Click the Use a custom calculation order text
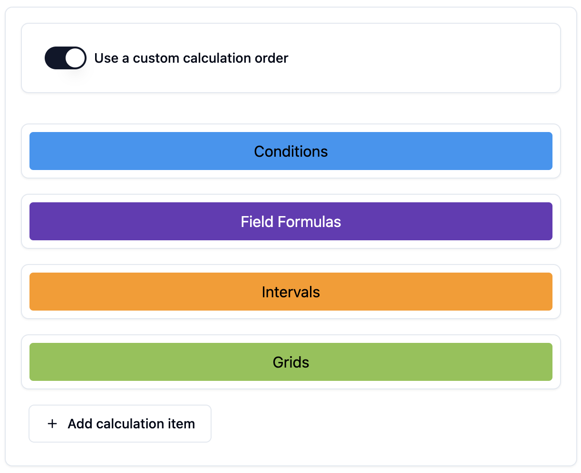The image size is (581, 473). point(191,58)
